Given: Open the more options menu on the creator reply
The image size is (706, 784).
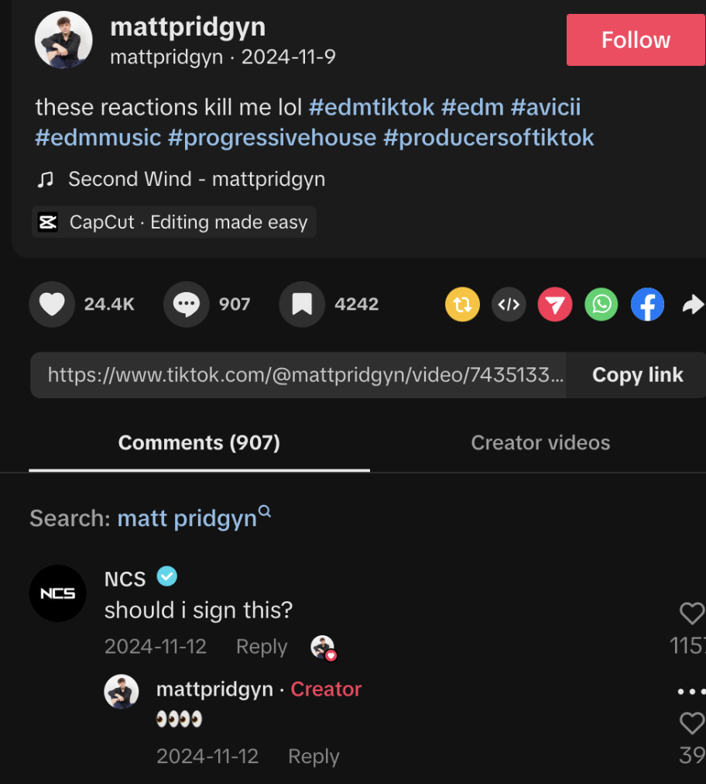Looking at the screenshot, I should 691,691.
